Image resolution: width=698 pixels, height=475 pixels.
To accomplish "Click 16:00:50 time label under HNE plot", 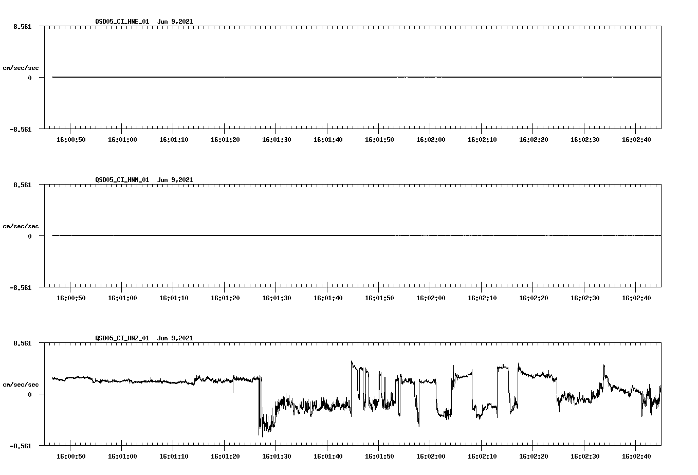I will tap(71, 140).
